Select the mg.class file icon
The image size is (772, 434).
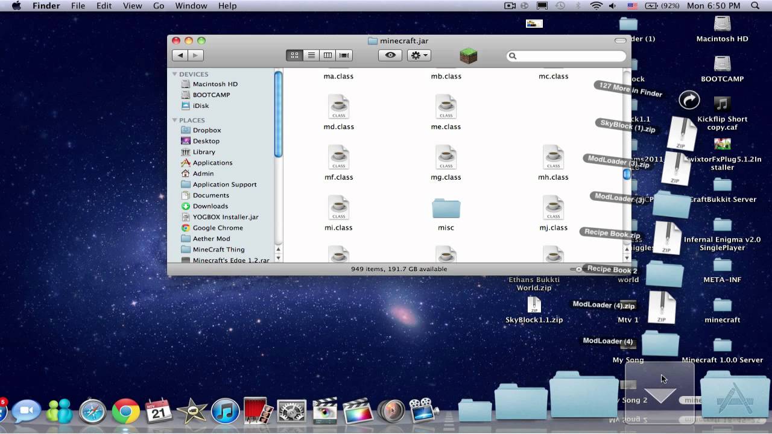coord(446,157)
